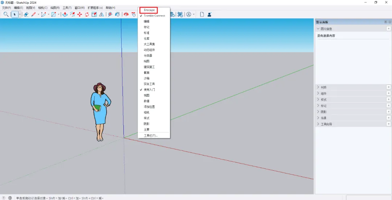Select the Push/Pull tool
This screenshot has height=200, width=392.
pos(65,14)
